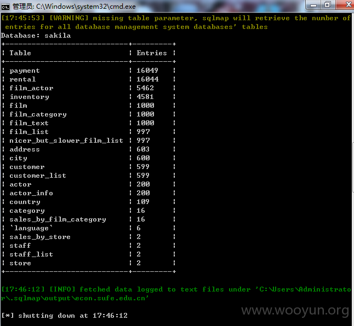Click the [INFO] label text
This screenshot has height=326, width=354.
coord(62,289)
